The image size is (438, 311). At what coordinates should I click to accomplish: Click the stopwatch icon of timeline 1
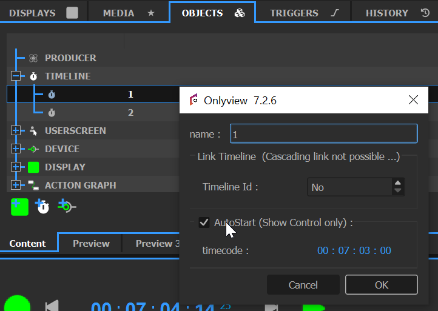point(52,95)
